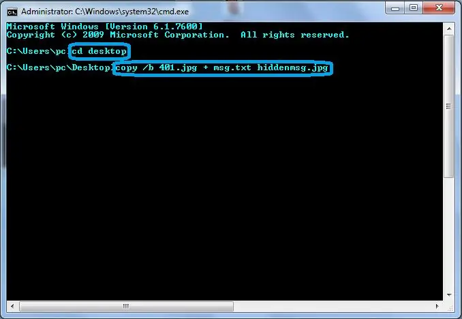This screenshot has height=319, width=462.
Task: Close the cmd.exe window
Action: coord(439,8)
